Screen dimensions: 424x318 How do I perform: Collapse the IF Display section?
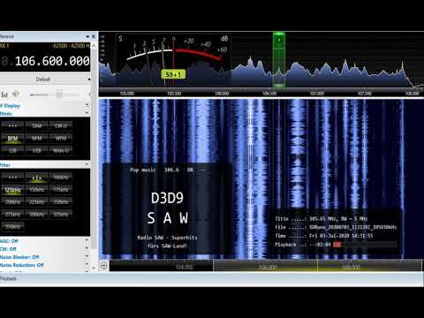87,105
